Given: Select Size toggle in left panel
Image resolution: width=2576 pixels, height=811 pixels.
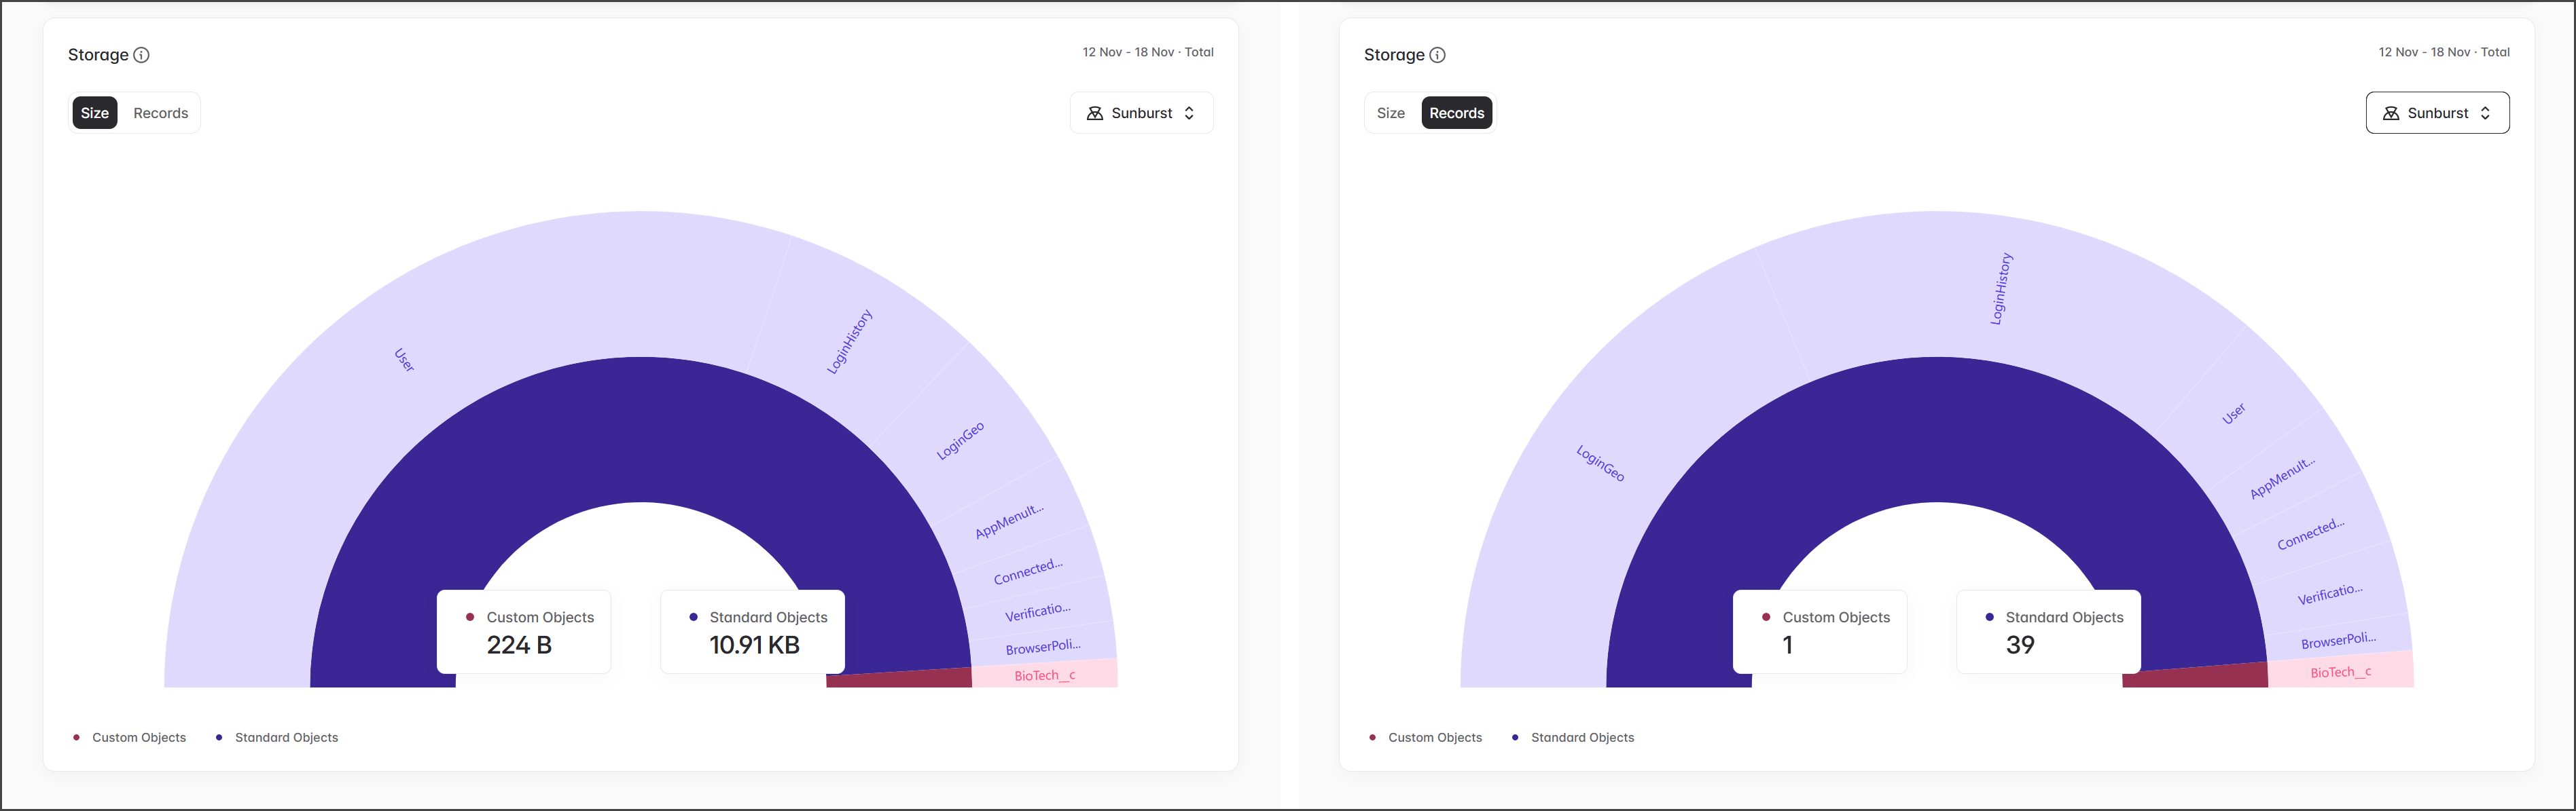Looking at the screenshot, I should click(x=95, y=113).
